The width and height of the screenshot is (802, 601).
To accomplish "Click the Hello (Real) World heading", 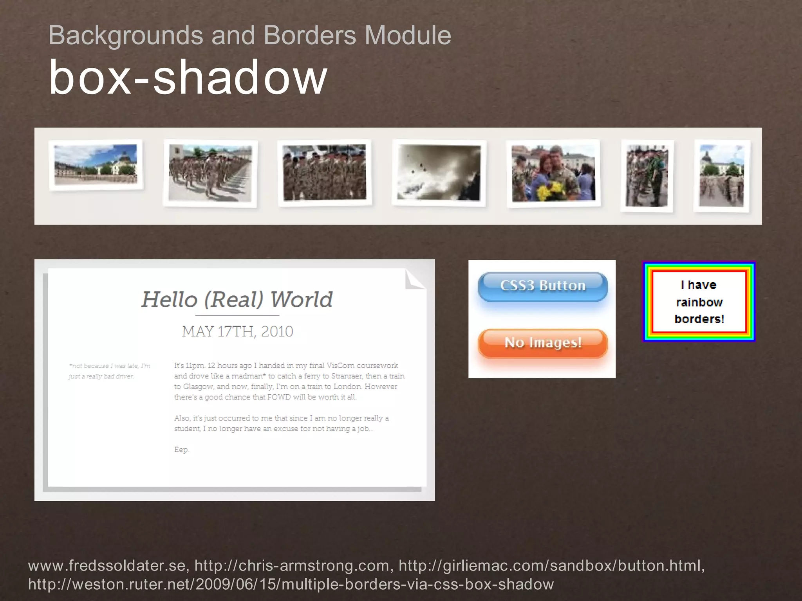I will 237,300.
